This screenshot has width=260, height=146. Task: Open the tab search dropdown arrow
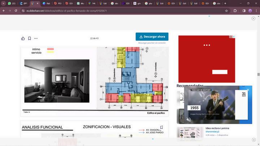coord(3,3)
